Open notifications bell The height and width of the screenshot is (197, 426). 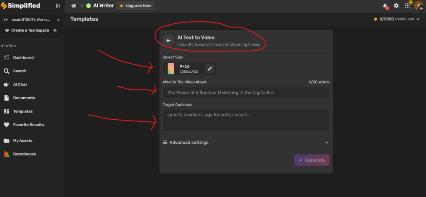click(x=385, y=6)
